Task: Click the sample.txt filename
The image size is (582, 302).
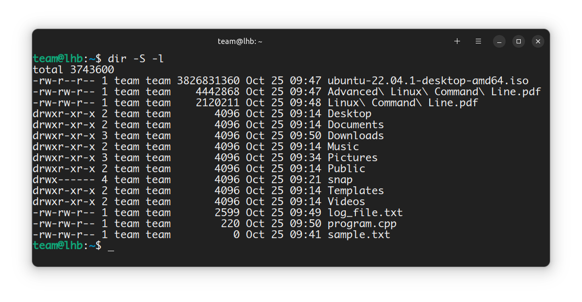Action: tap(359, 235)
